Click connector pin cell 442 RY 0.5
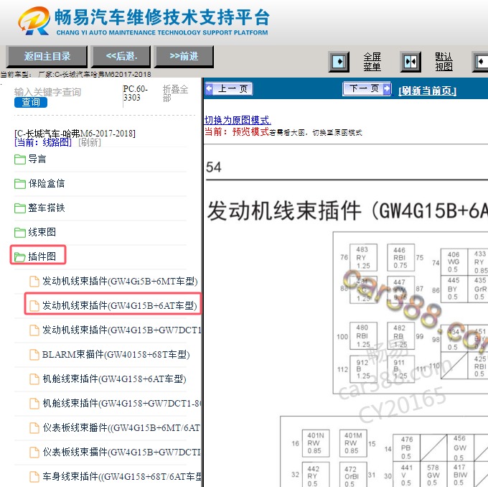 [x=316, y=476]
